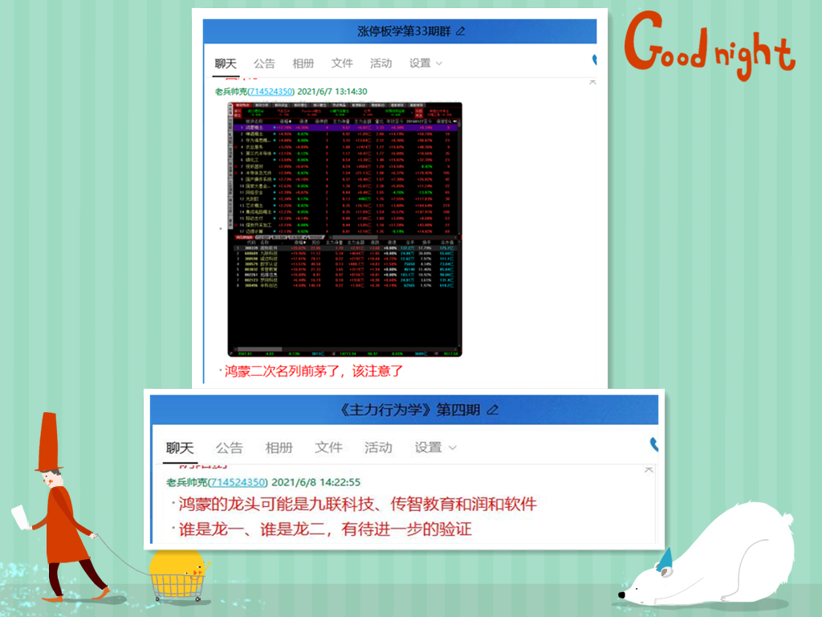Open the stock list screenshot in chat
Image resolution: width=822 pixels, height=617 pixels.
(344, 229)
